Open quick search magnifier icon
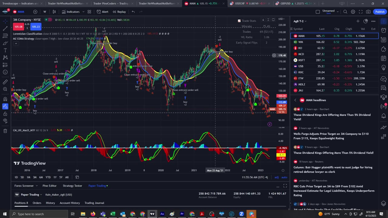 pos(345,12)
